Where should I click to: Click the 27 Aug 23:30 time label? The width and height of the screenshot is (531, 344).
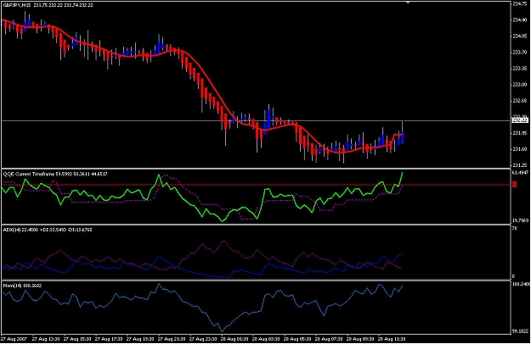click(x=203, y=339)
